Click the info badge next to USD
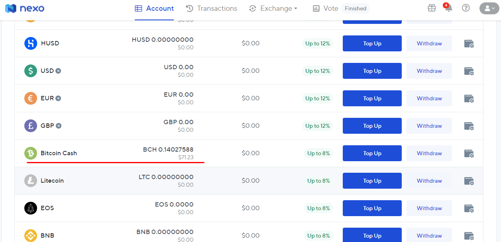The width and height of the screenshot is (501, 242). click(x=58, y=71)
